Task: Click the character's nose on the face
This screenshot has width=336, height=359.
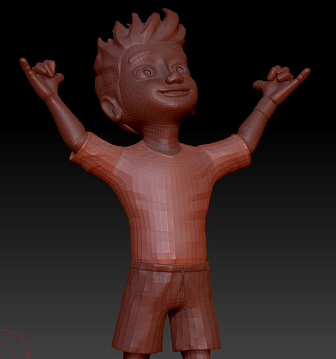Action: pos(175,77)
